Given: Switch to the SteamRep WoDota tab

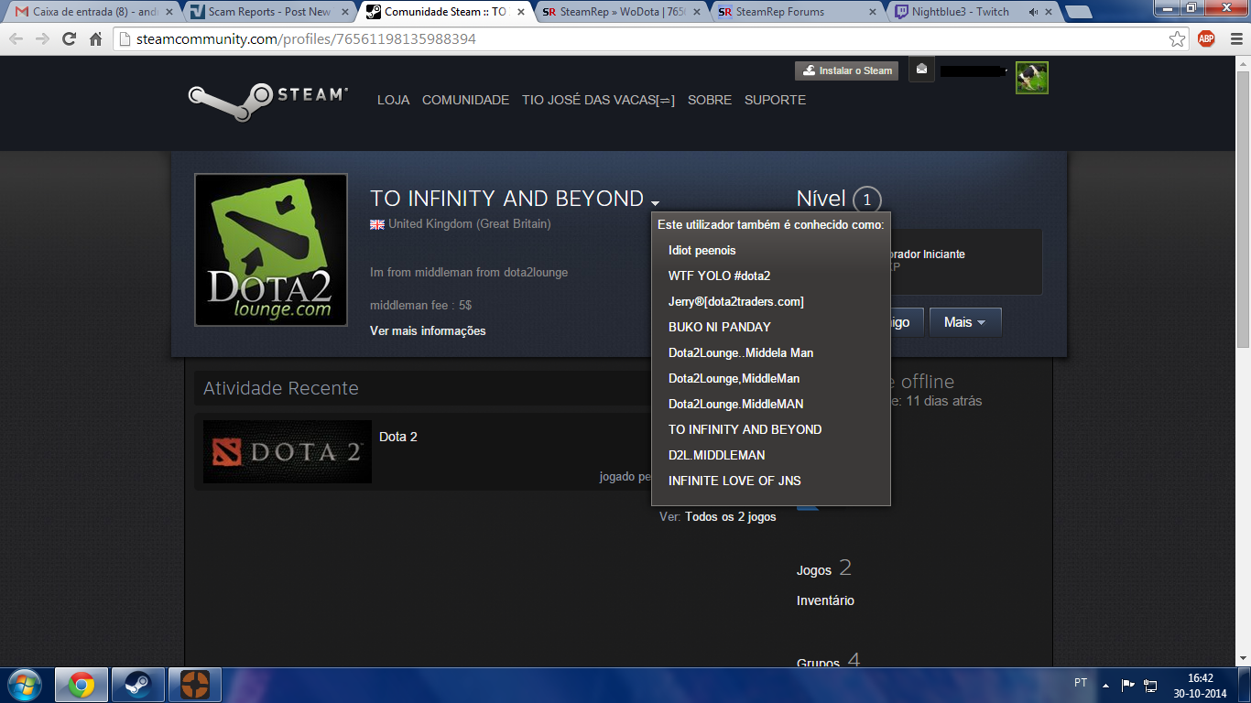Looking at the screenshot, I should [x=620, y=12].
